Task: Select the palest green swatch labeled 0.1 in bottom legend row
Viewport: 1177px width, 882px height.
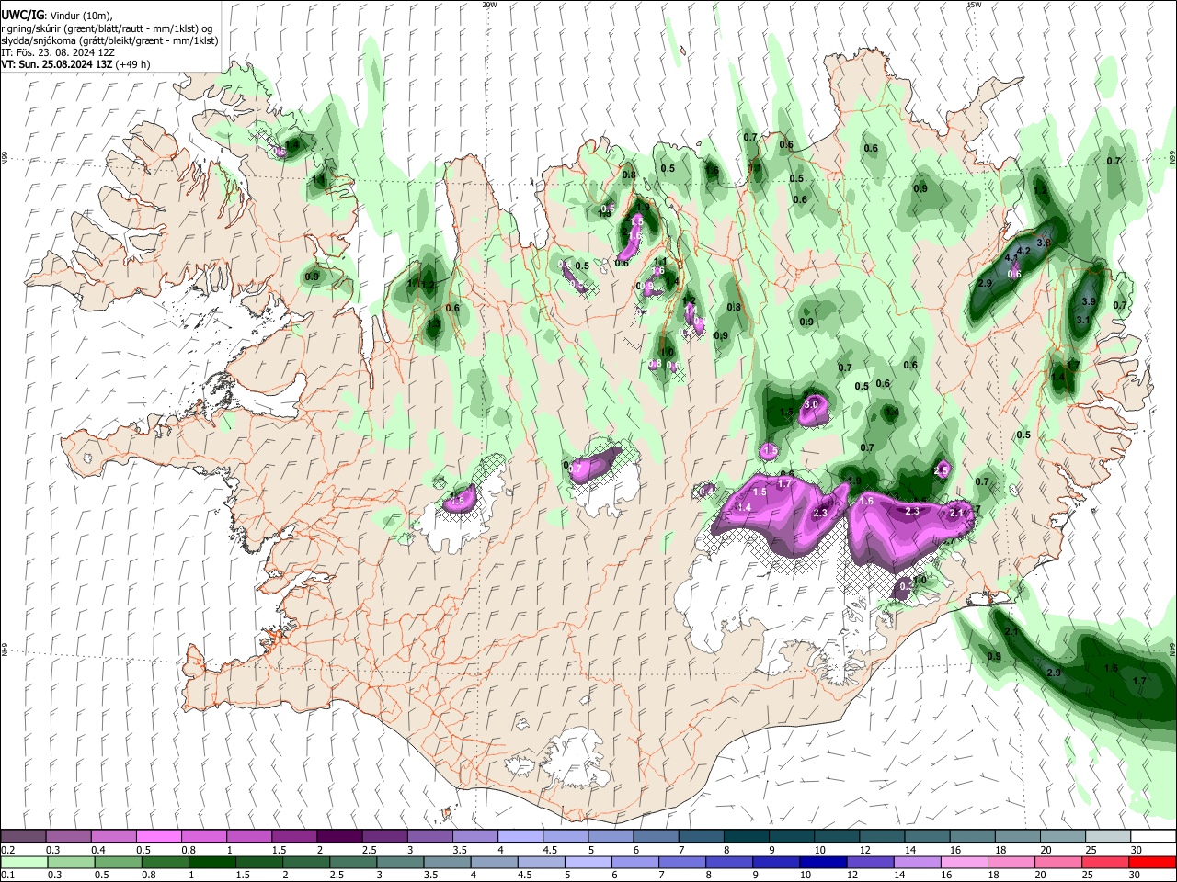Action: [24, 862]
